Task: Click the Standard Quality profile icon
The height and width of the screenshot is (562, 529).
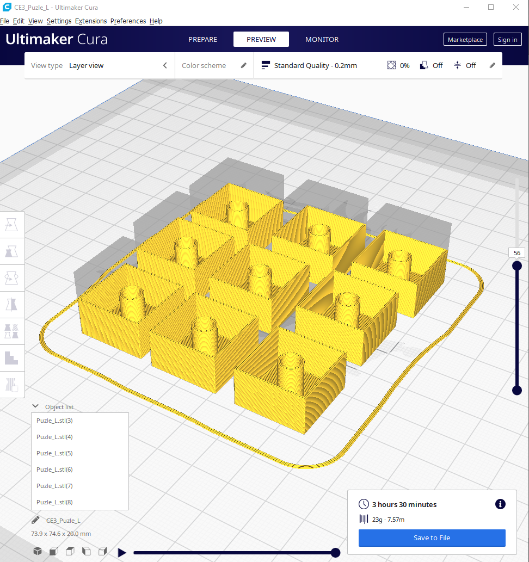Action: [266, 65]
